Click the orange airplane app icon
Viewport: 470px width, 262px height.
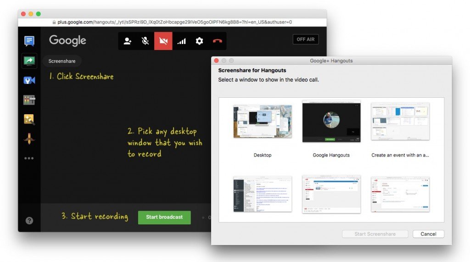(x=29, y=139)
